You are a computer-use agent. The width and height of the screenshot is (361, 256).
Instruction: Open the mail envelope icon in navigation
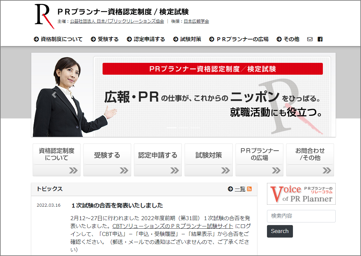310,39
